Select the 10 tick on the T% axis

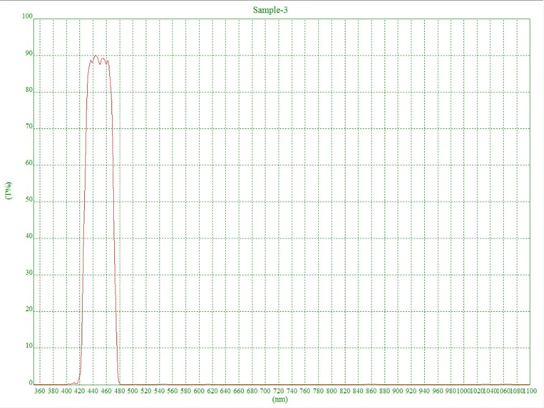tap(29, 345)
